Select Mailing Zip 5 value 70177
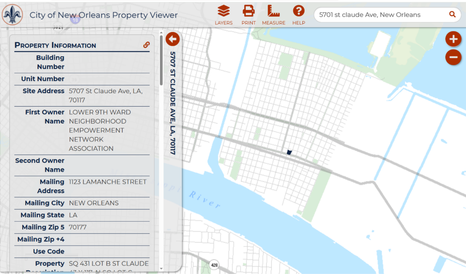This screenshot has height=274, width=466. click(78, 227)
